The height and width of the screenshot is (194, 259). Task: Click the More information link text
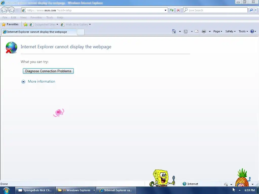point(41,82)
